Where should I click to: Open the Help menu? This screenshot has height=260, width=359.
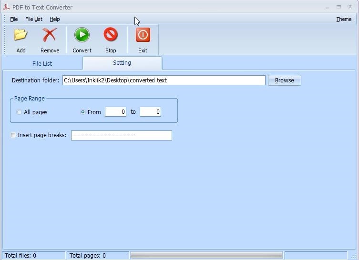click(x=55, y=19)
